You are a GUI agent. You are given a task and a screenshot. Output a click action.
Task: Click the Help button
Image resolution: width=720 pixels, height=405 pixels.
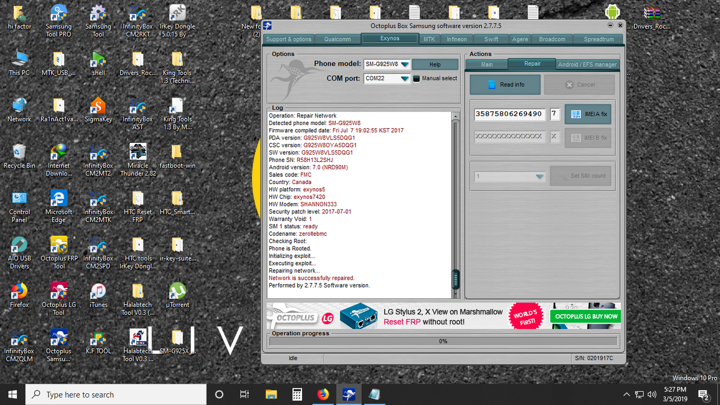tap(435, 64)
